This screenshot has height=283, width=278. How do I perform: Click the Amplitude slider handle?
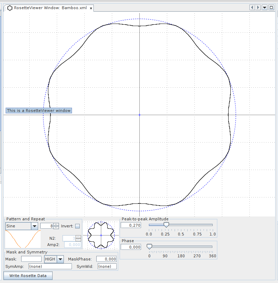point(166,225)
